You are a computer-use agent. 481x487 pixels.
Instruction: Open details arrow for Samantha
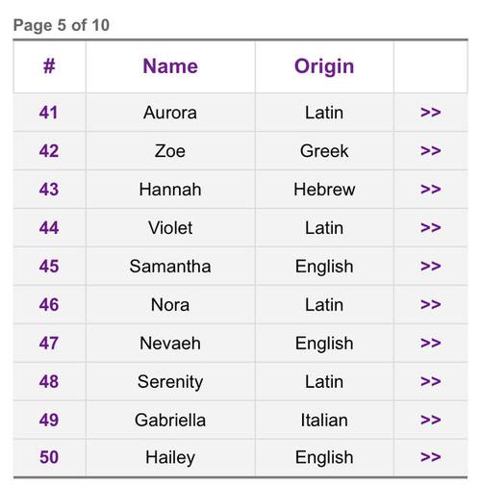pyautogui.click(x=430, y=267)
